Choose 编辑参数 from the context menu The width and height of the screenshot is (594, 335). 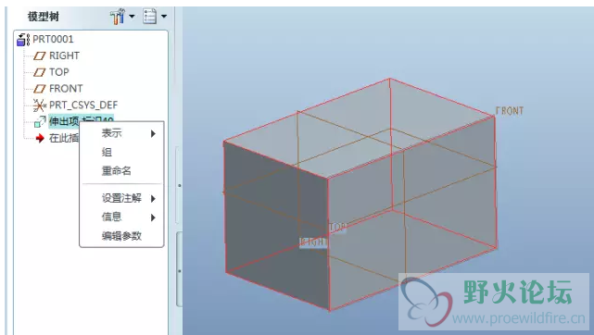pos(122,236)
